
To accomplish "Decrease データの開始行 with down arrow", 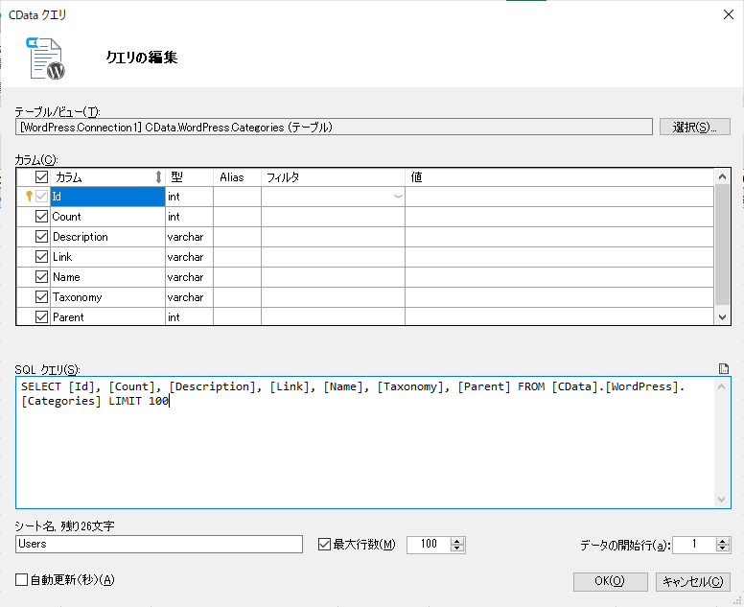I will 723,549.
